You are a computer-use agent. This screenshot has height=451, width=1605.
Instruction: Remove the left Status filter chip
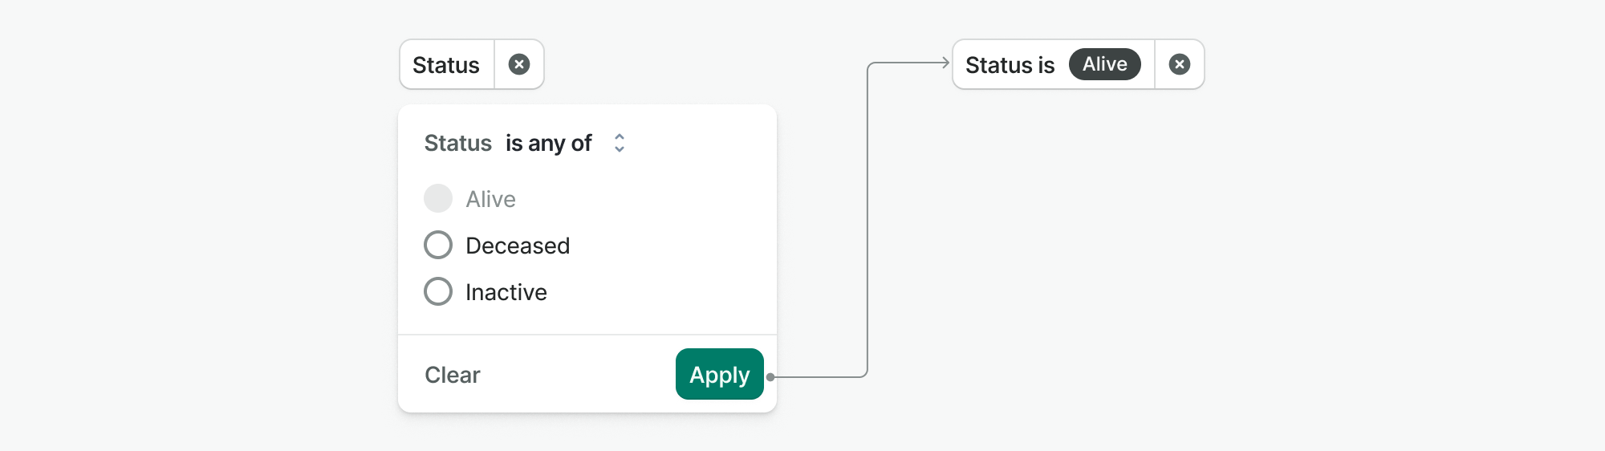coord(519,64)
